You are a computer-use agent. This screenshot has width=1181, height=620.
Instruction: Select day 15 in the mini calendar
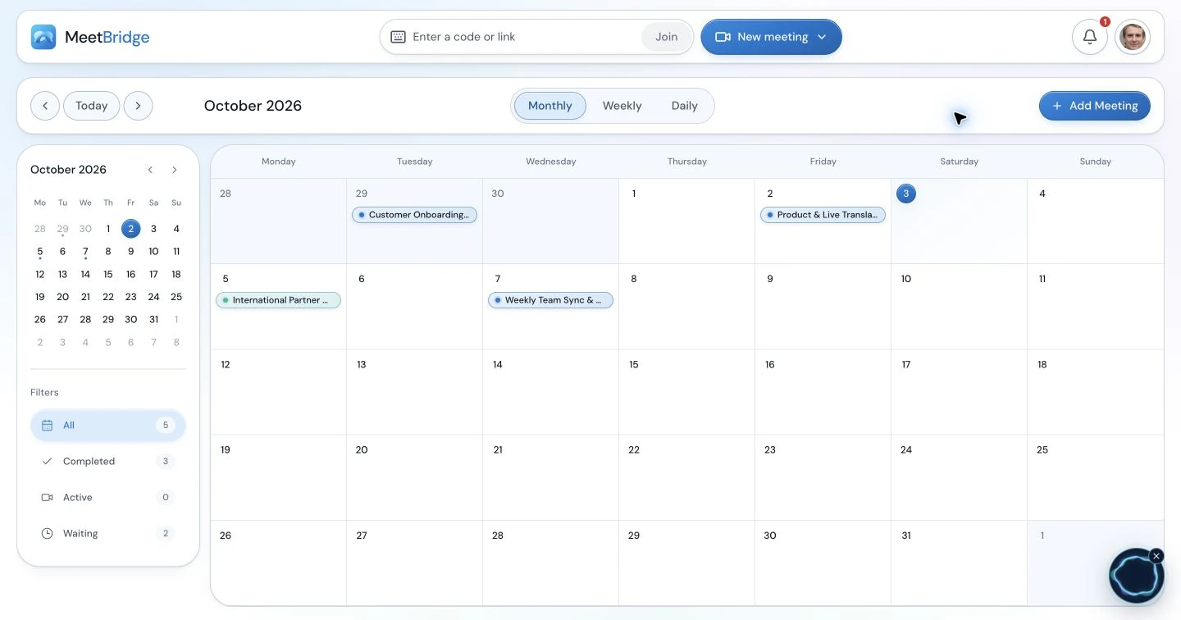(x=108, y=275)
